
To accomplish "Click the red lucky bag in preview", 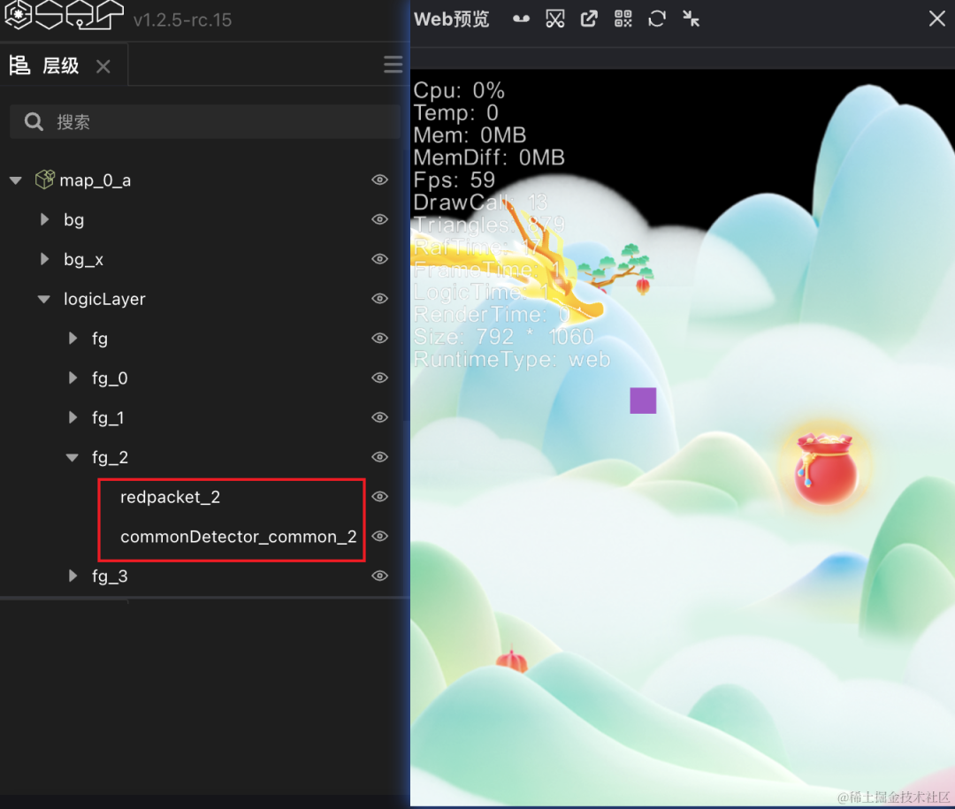I will point(826,468).
